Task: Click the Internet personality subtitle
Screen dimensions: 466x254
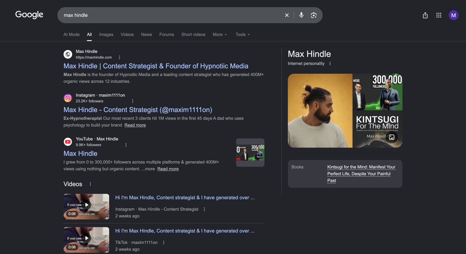Action: (306, 63)
